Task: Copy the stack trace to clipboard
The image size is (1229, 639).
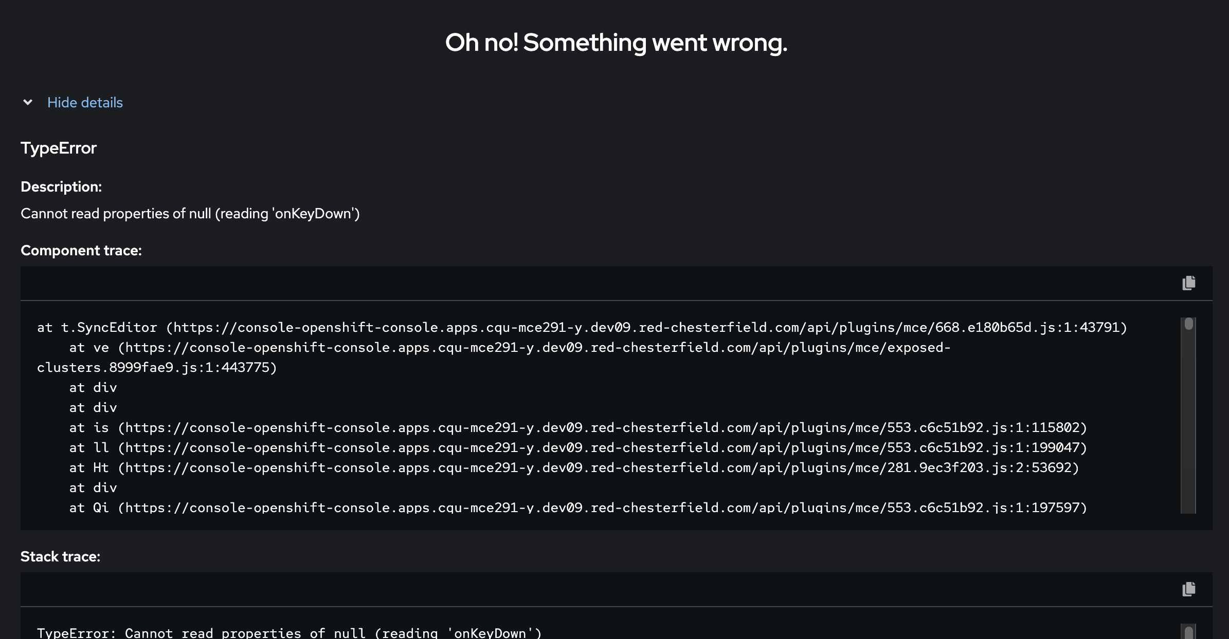Action: pos(1188,589)
